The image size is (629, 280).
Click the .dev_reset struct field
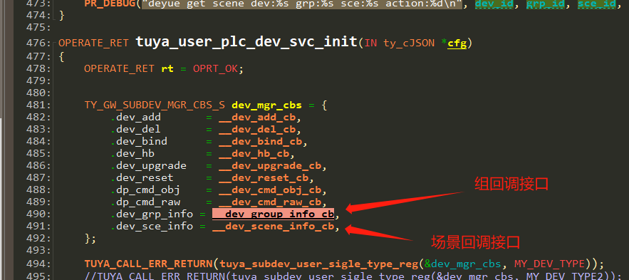pos(142,177)
